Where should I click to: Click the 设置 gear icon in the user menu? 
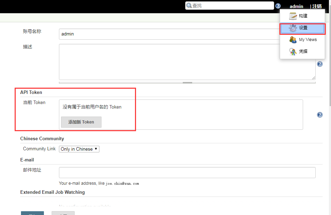pyautogui.click(x=293, y=28)
